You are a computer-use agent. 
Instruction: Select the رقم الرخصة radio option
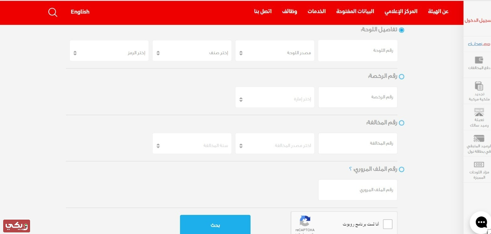click(402, 77)
